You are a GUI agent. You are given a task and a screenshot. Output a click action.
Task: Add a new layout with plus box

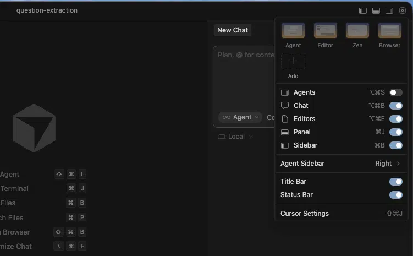tap(293, 61)
